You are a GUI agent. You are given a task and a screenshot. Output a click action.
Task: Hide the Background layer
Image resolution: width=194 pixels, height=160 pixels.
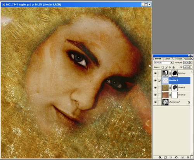pos(155,102)
